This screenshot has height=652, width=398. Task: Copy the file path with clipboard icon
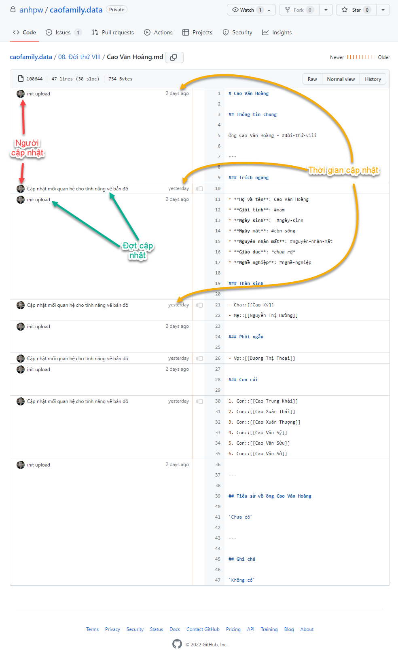(174, 57)
